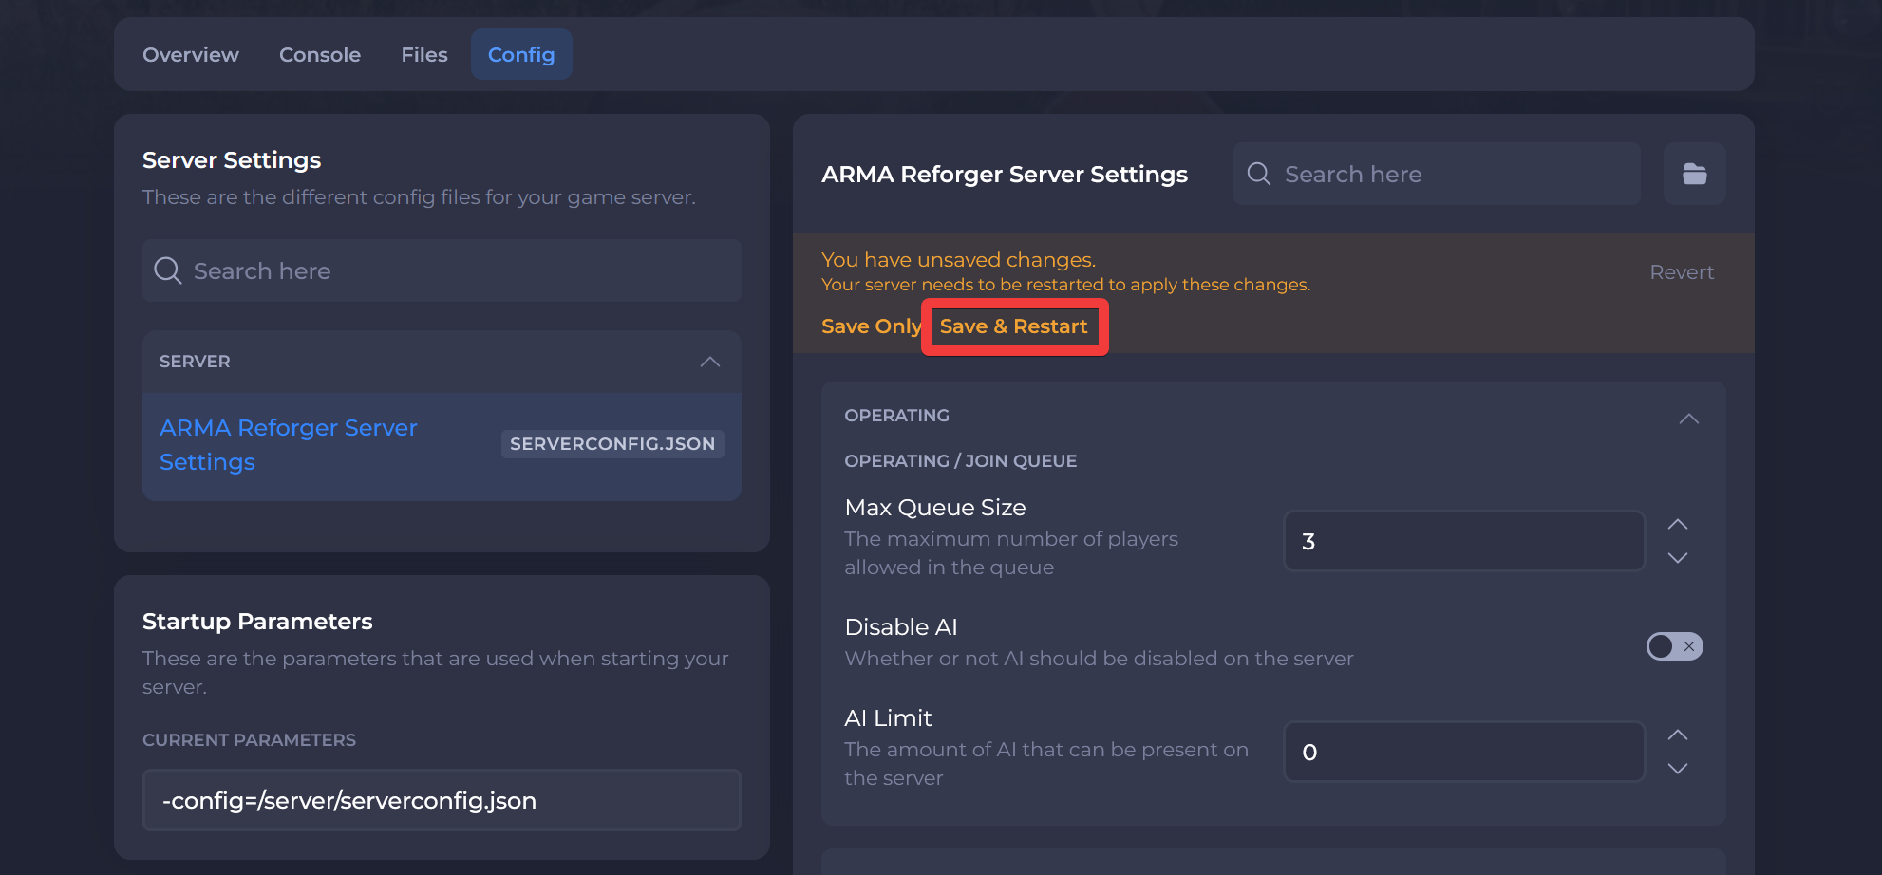Focus the ARMA Reforger settings search field
This screenshot has height=875, width=1882.
point(1437,174)
